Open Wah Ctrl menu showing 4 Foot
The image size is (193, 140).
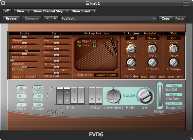(174, 85)
